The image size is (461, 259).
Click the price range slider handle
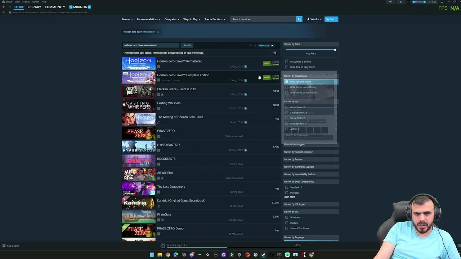click(x=335, y=50)
